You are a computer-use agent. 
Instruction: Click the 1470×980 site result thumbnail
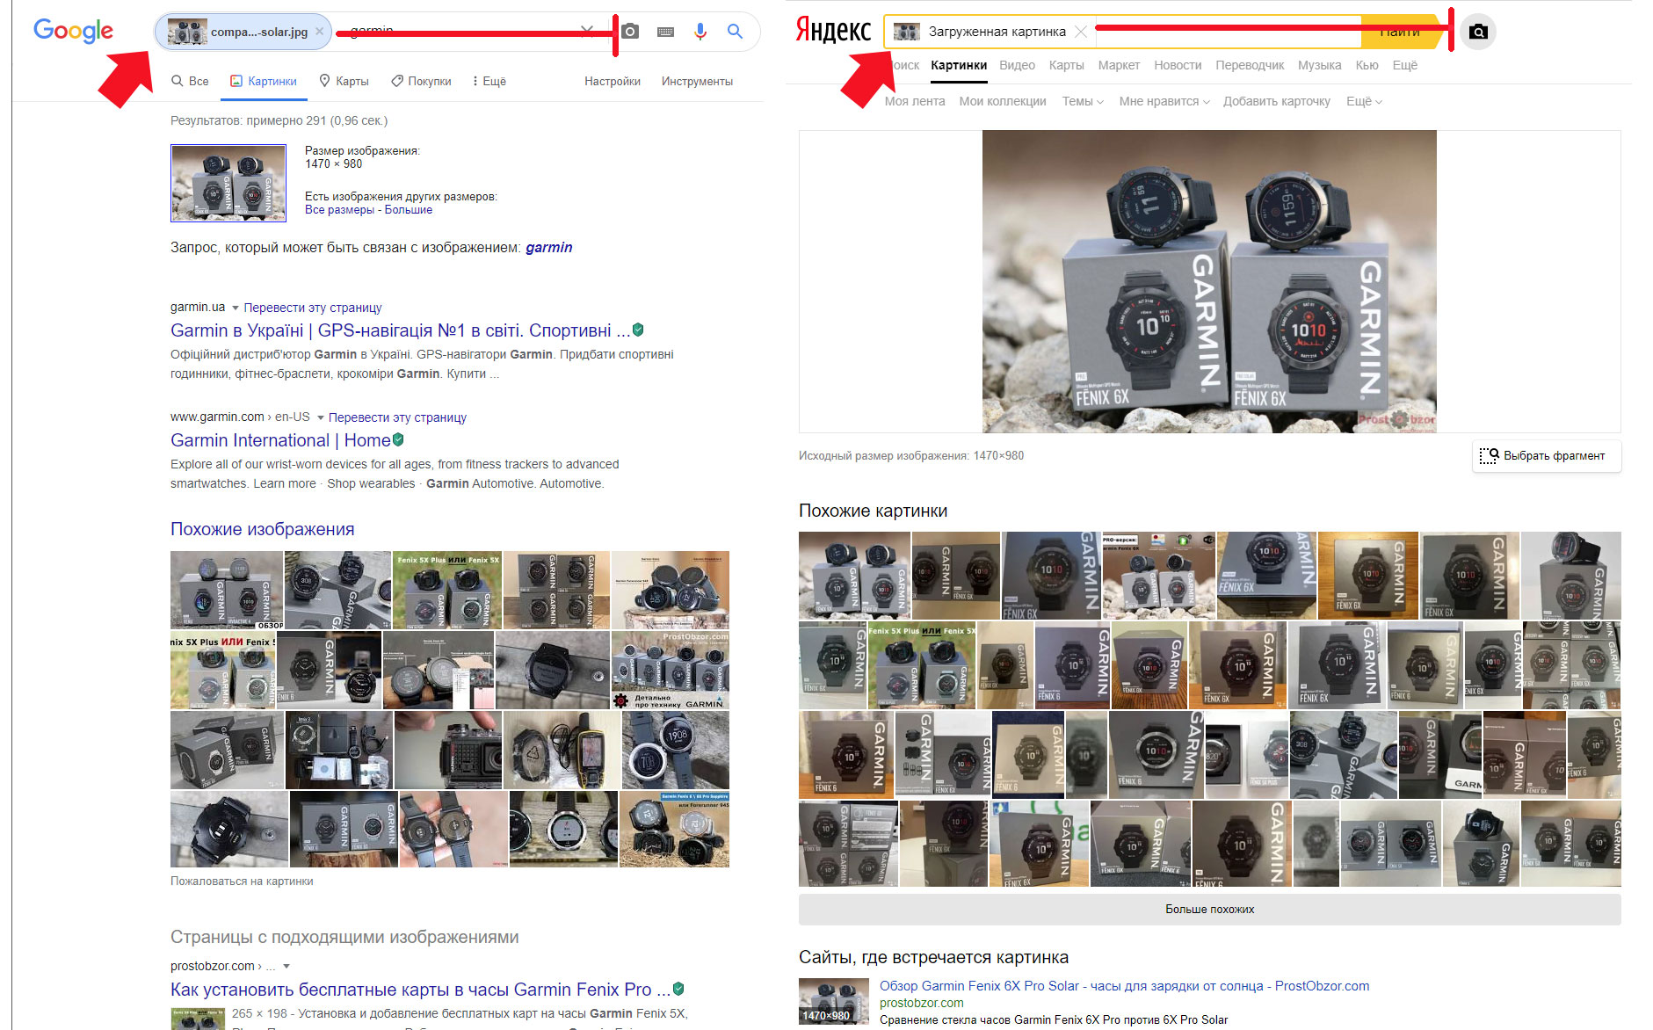pyautogui.click(x=834, y=1001)
